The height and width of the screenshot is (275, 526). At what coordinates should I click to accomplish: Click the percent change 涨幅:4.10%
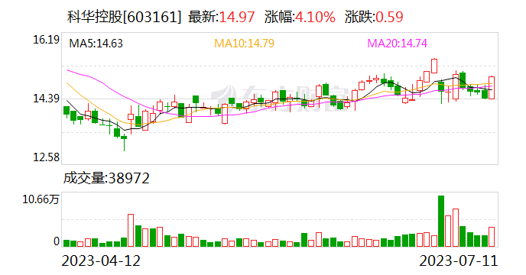click(300, 17)
